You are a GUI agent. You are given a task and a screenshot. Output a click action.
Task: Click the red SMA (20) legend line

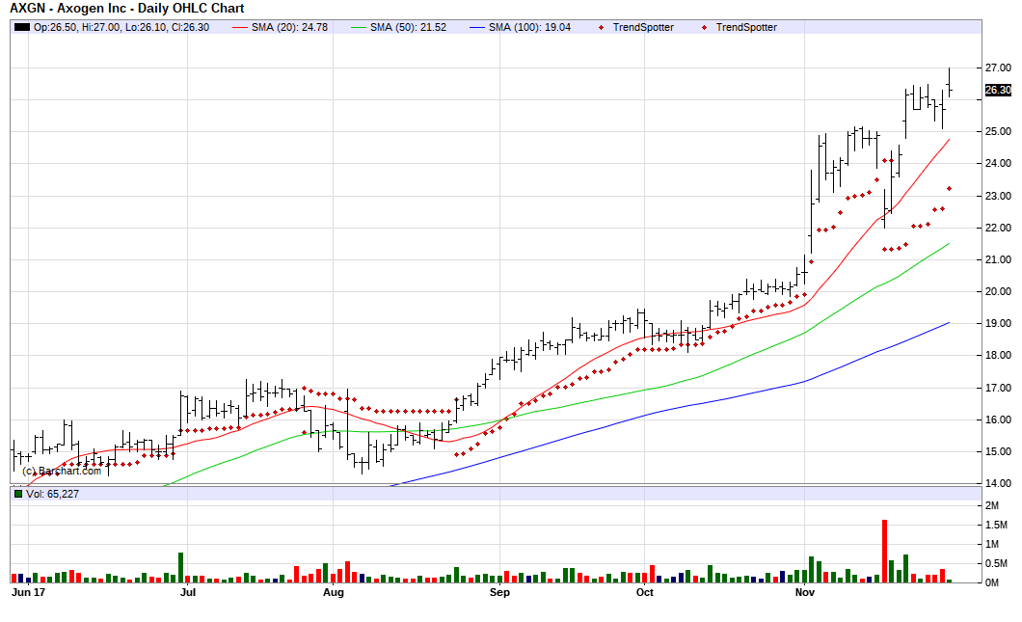240,27
